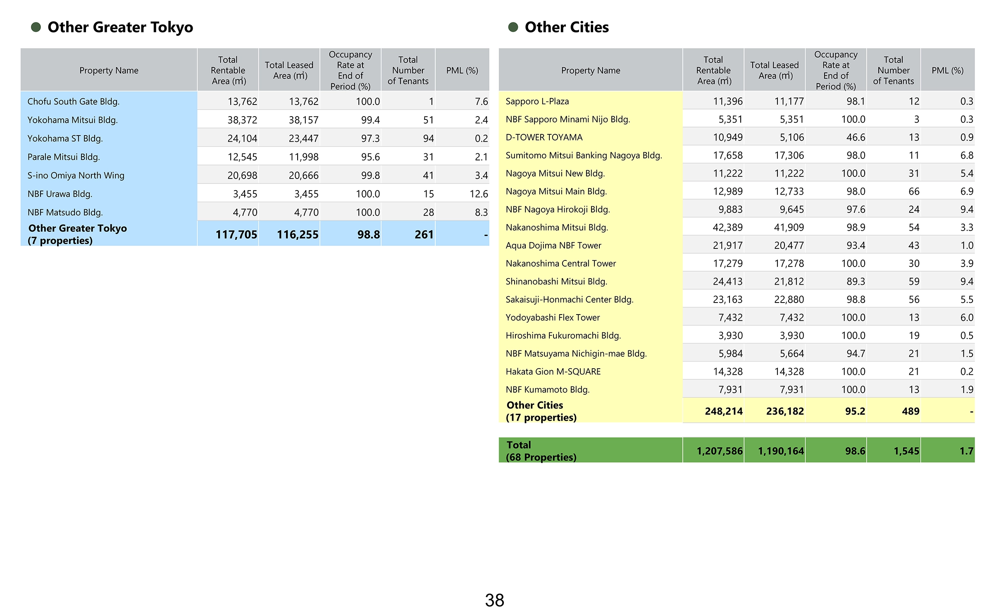992x615 pixels.
Task: Click the Hakata Gion M-SQUARE property name
Action: (553, 372)
